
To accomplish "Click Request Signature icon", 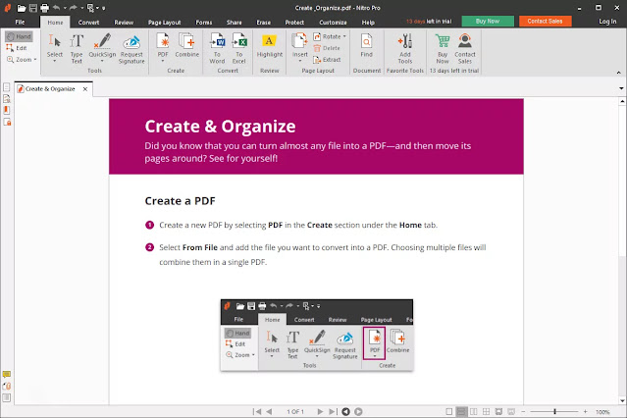I will [131, 42].
